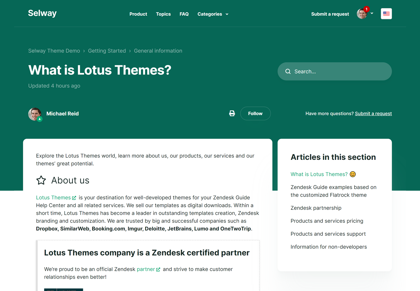Click the red notification badge on avatar
420x291 pixels.
click(366, 9)
